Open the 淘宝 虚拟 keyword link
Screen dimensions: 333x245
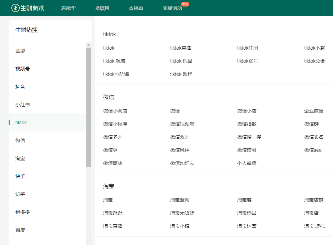(314, 226)
